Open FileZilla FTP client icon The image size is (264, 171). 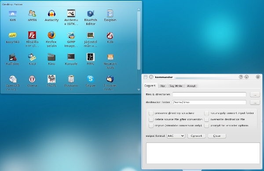pyautogui.click(x=32, y=35)
